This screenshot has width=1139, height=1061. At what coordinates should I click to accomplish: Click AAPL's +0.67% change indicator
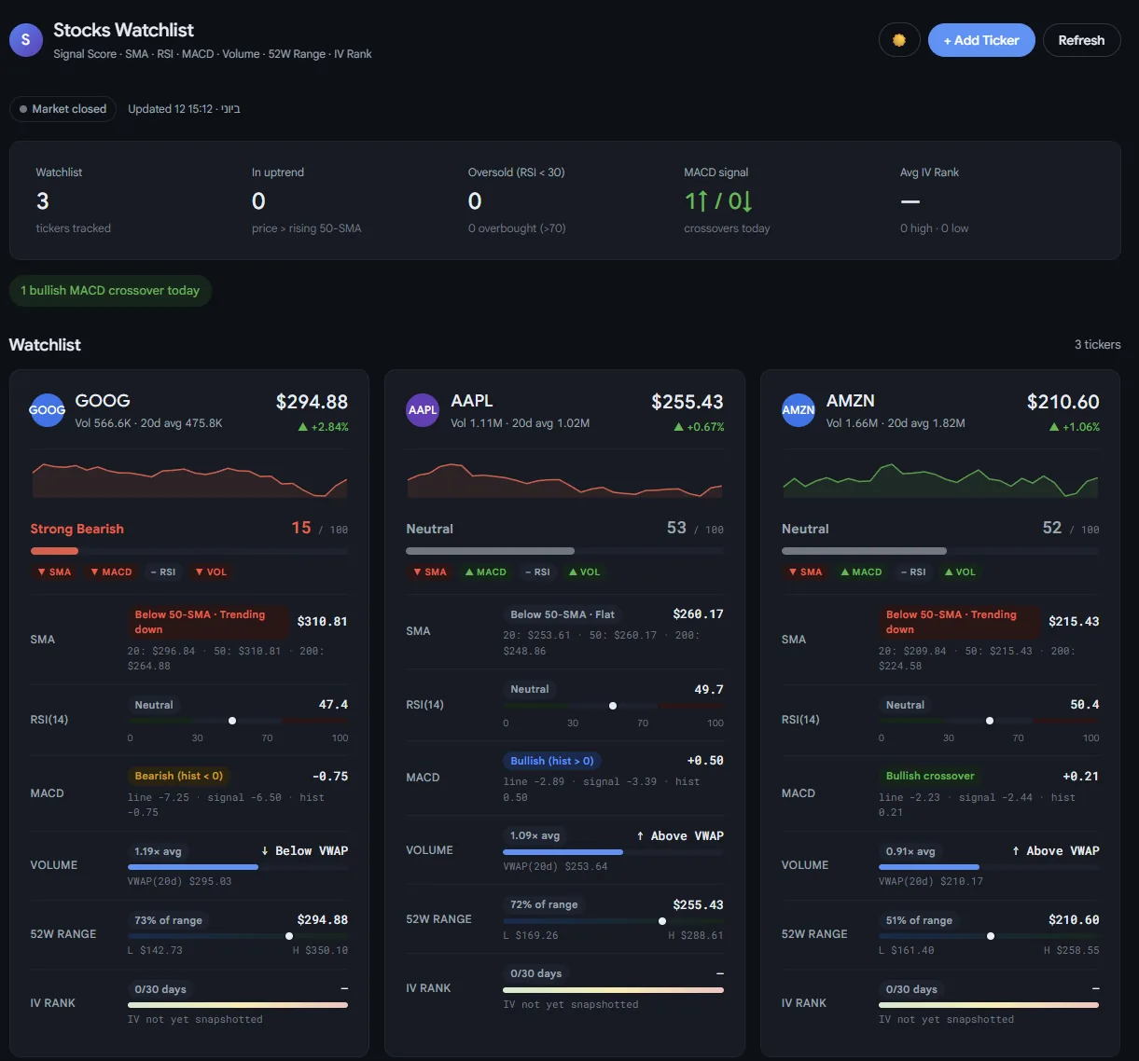tap(700, 427)
